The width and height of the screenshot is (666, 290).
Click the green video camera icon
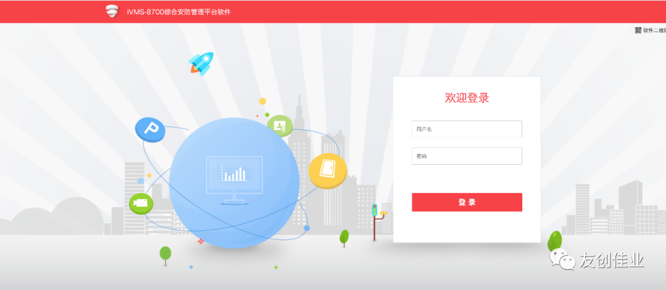pos(141,203)
